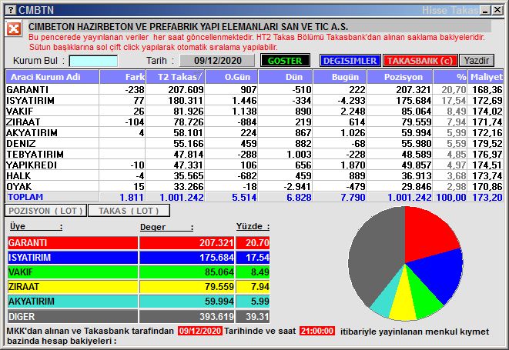
Task: Sort by Pozisyon column header
Action: pos(400,77)
